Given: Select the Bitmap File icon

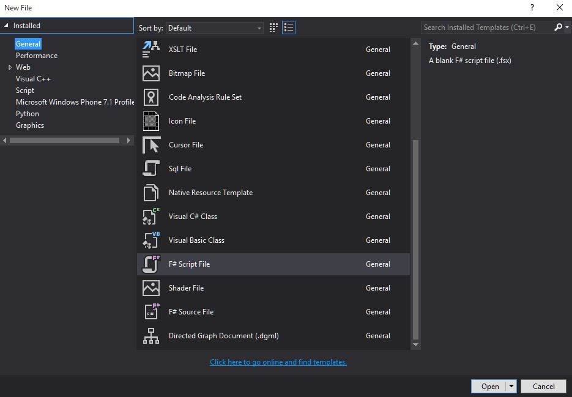Looking at the screenshot, I should [151, 73].
